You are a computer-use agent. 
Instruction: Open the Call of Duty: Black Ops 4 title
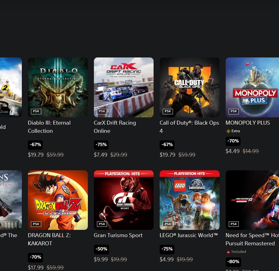[x=189, y=127]
